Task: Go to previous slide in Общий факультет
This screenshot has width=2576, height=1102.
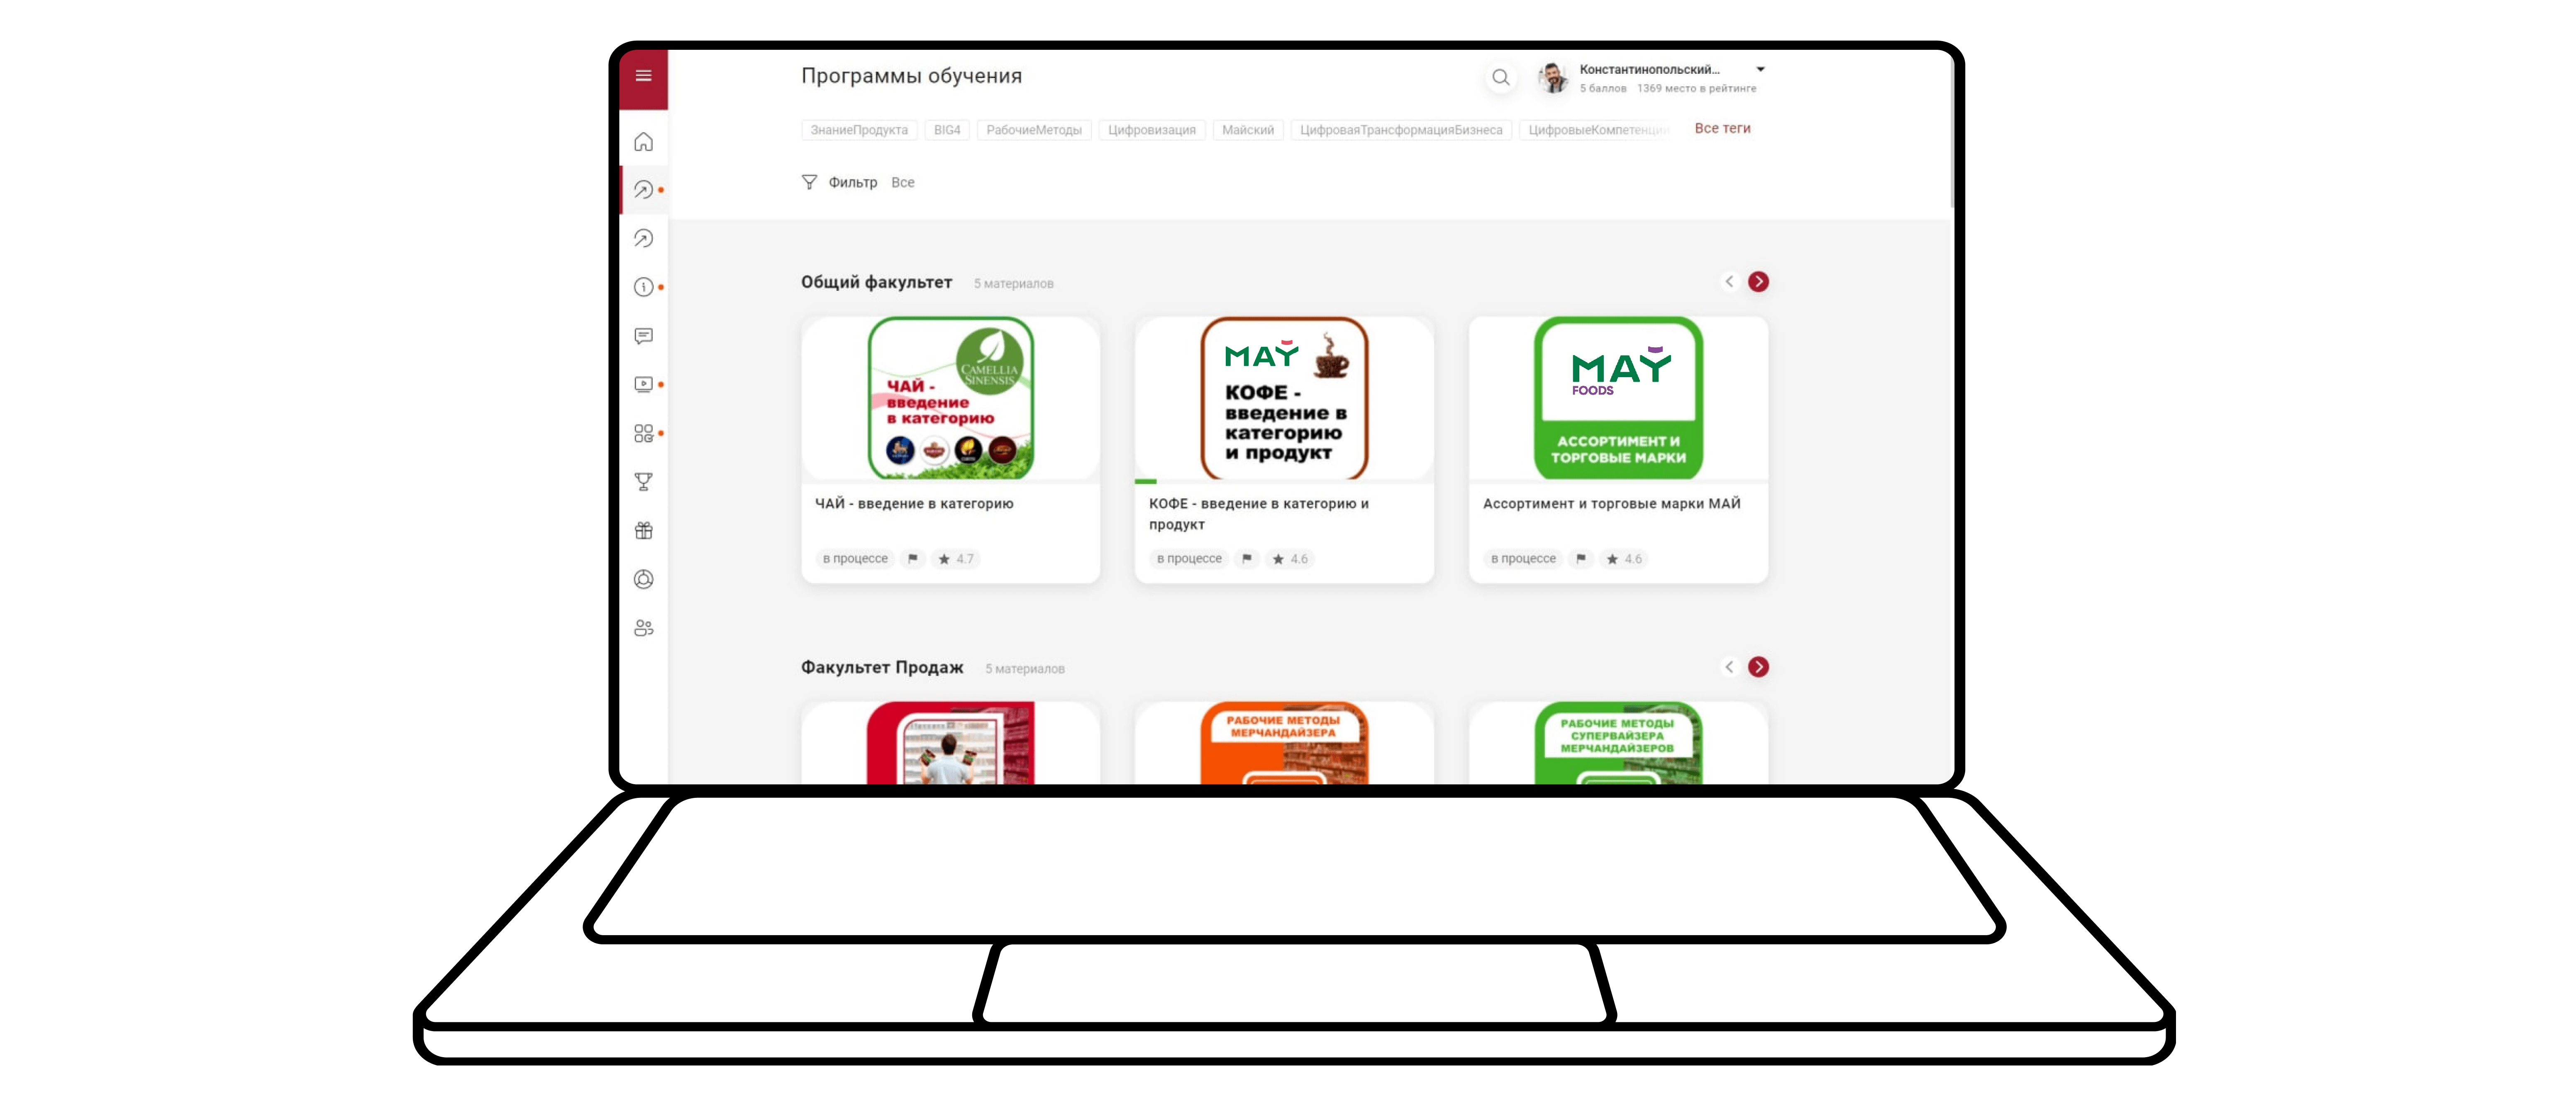Action: point(1729,282)
